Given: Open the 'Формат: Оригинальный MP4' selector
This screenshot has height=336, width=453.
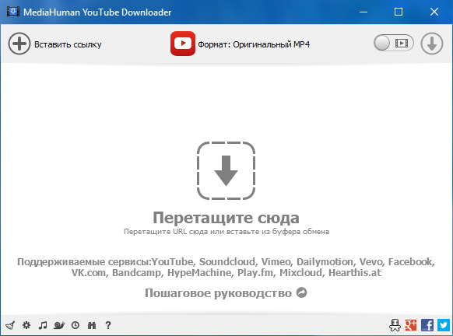Looking at the screenshot, I should click(254, 44).
